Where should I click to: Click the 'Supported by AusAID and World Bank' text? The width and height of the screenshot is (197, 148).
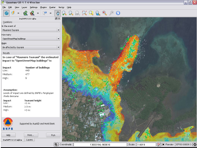click(x=37, y=124)
